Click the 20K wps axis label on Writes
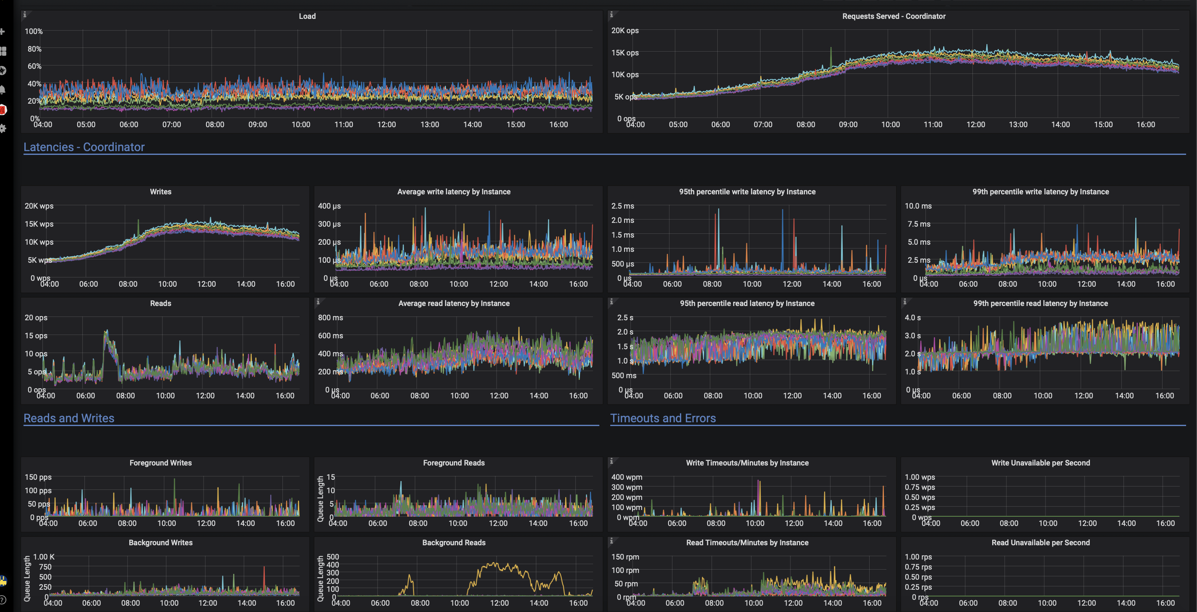1197x612 pixels. 39,206
